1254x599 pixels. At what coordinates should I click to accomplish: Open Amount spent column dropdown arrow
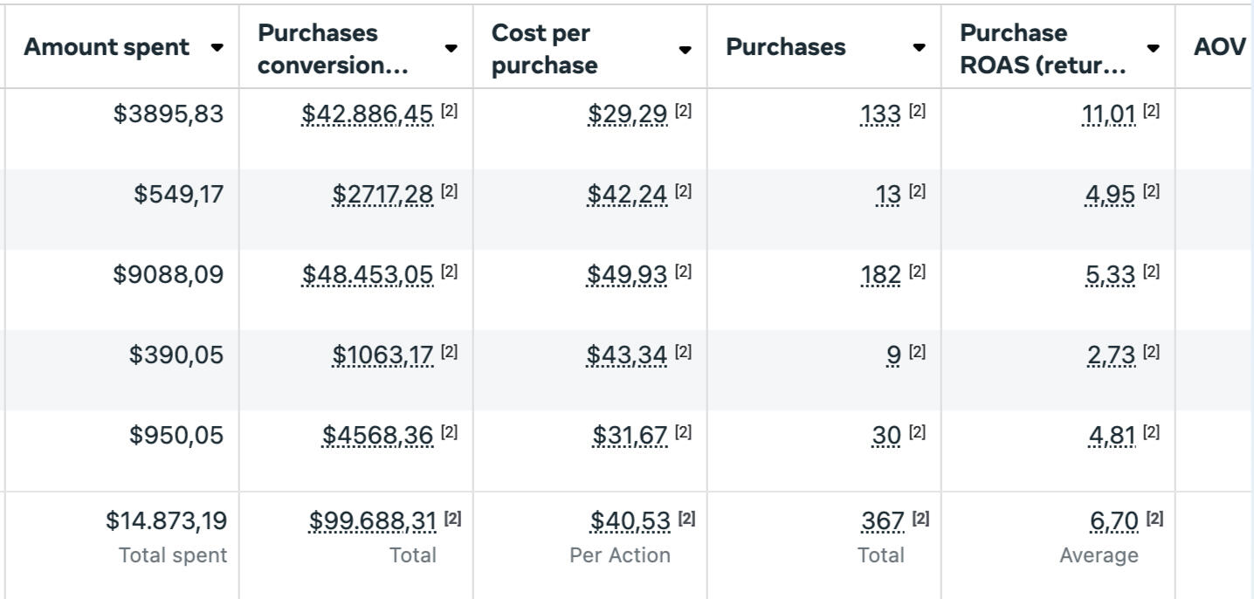coord(217,48)
